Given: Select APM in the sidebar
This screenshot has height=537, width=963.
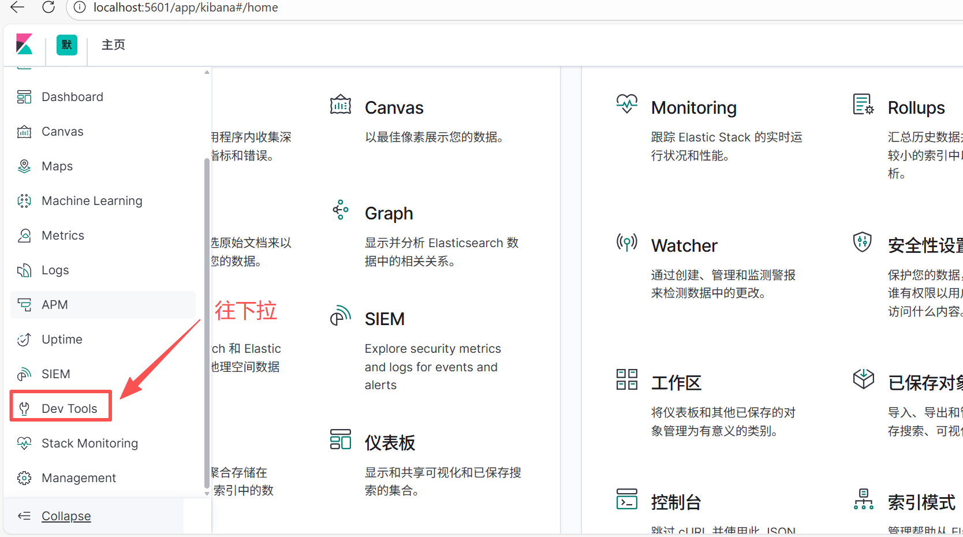Looking at the screenshot, I should (103, 305).
